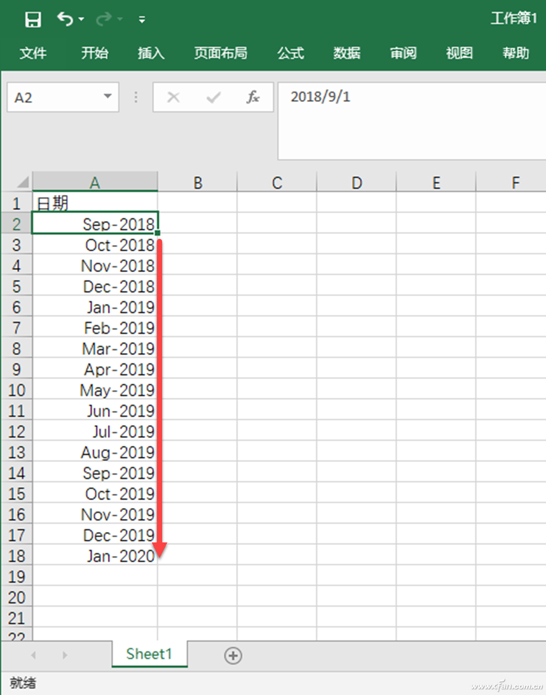Viewport: 546px width, 695px height.
Task: Click the Enter checkmark icon in formula bar
Action: pos(213,97)
